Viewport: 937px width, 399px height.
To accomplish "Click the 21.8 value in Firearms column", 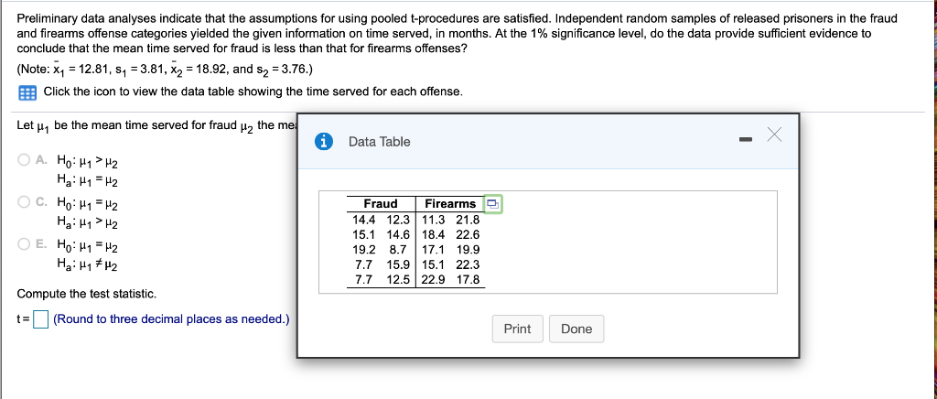I will 468,220.
